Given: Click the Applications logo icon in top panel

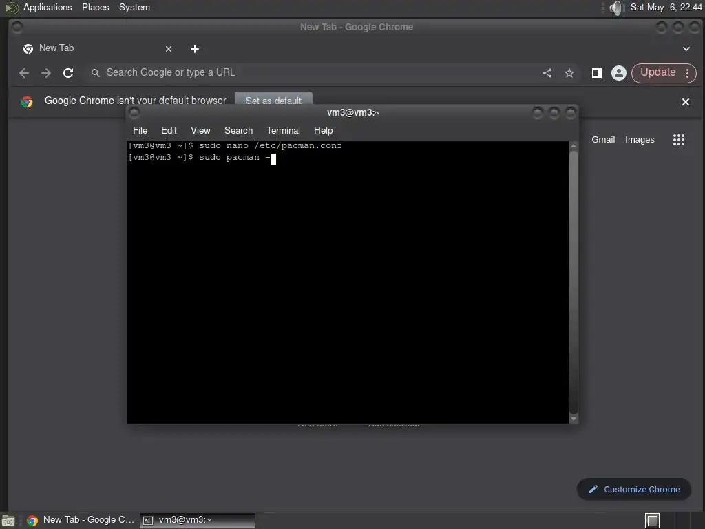Looking at the screenshot, I should (x=11, y=8).
